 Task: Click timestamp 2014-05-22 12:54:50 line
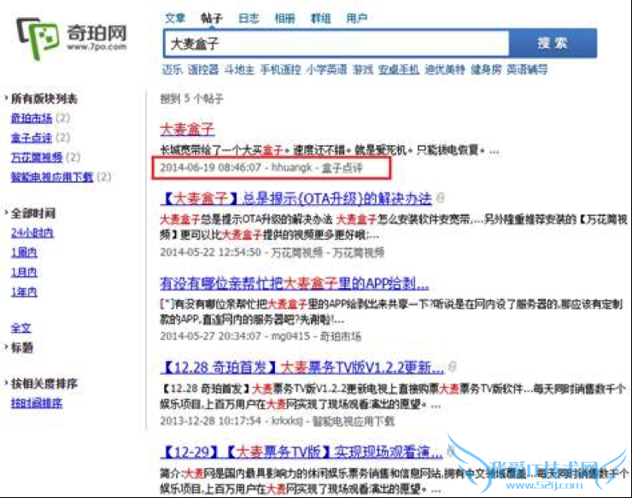click(x=272, y=253)
